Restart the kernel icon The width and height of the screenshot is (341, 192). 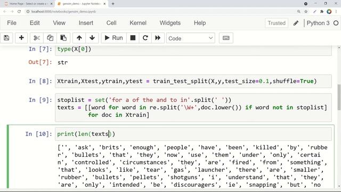coord(145,38)
